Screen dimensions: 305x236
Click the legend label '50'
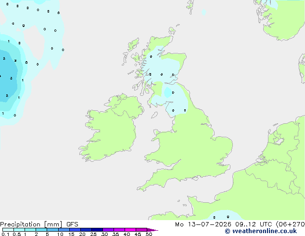(149, 234)
